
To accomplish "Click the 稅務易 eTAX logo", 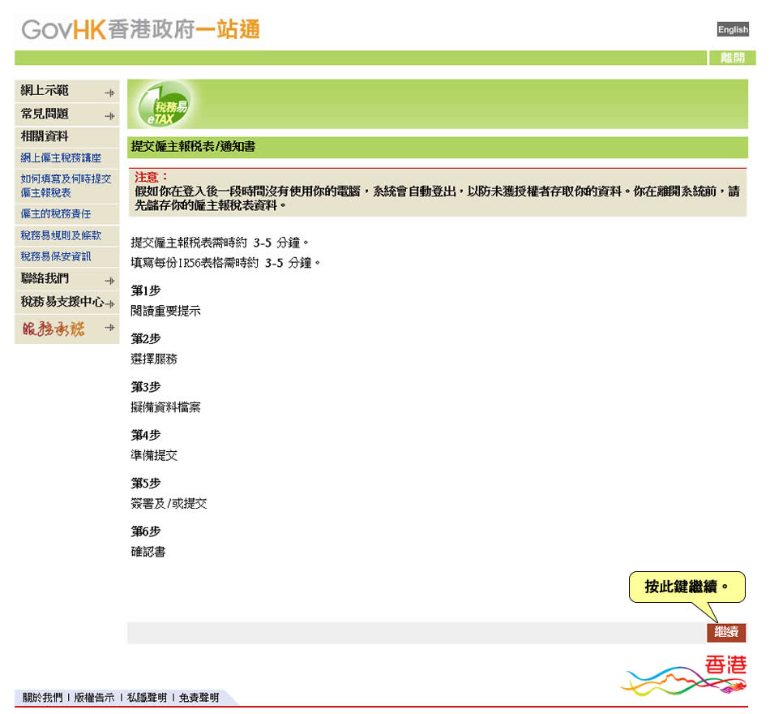I will pyautogui.click(x=165, y=105).
